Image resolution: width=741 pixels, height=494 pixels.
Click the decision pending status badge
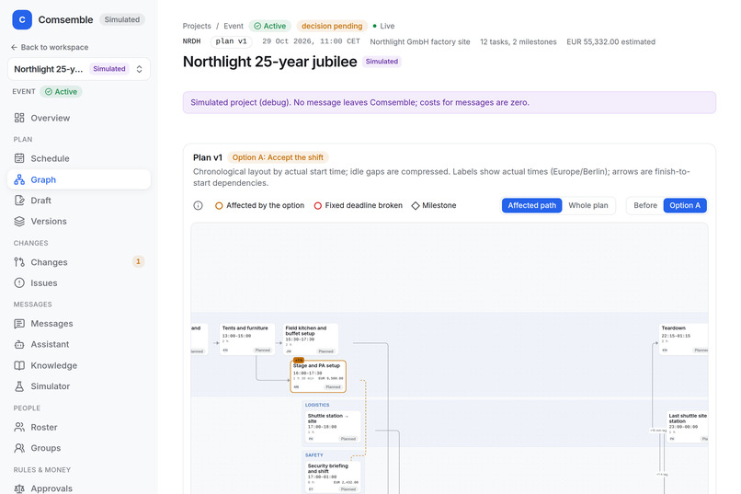point(332,26)
